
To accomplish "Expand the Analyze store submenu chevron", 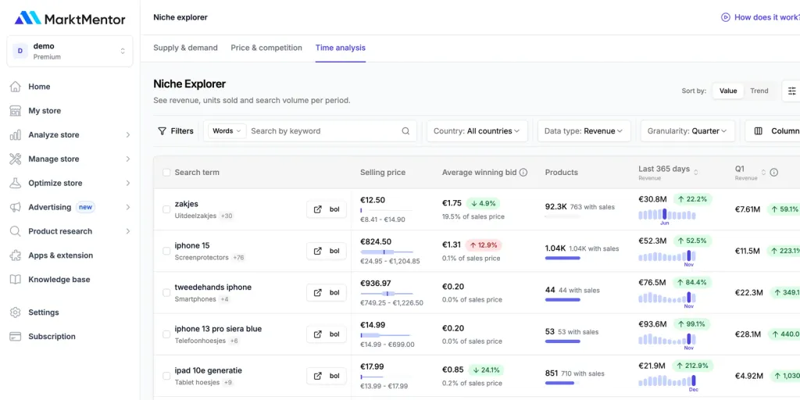I will coord(127,134).
